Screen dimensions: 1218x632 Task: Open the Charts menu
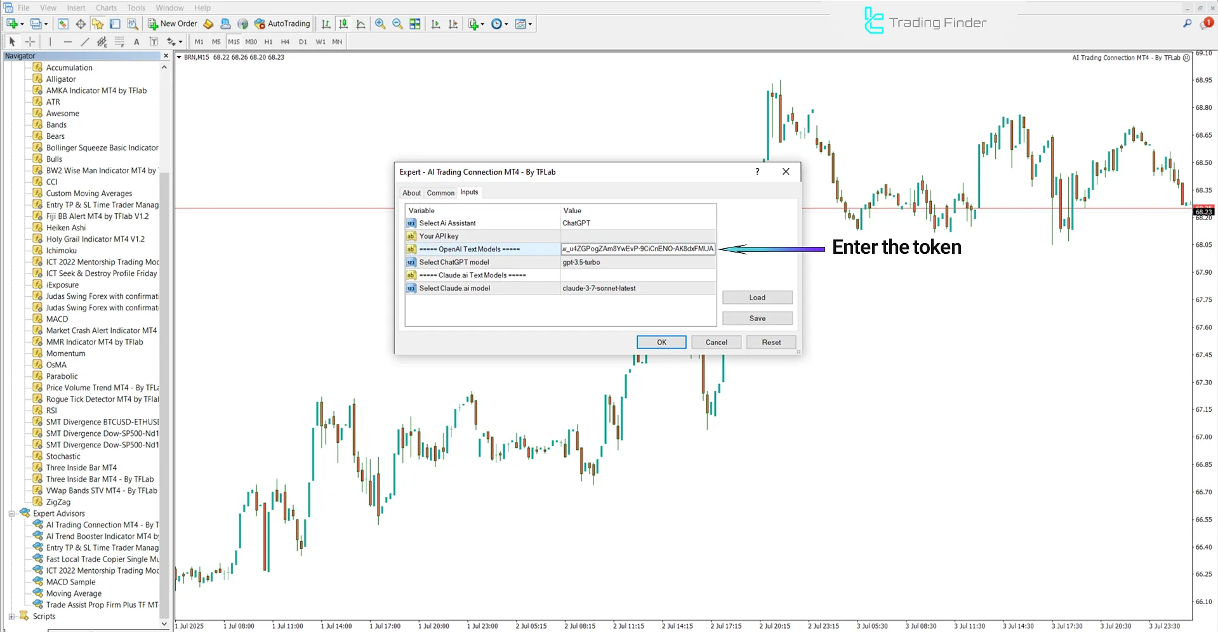tap(105, 8)
